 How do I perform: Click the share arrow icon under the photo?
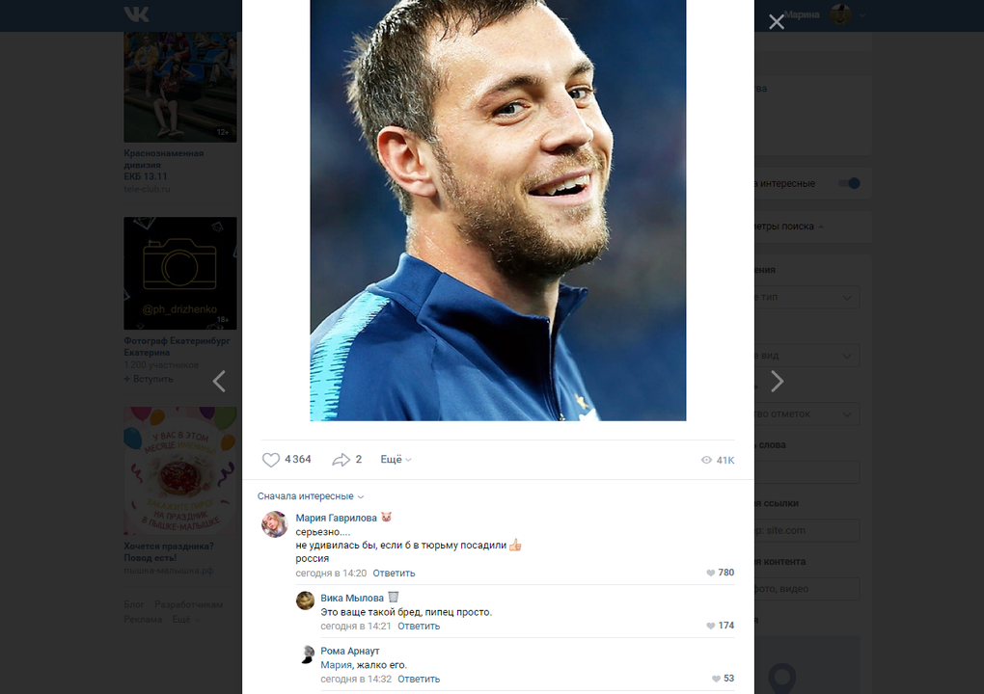341,460
